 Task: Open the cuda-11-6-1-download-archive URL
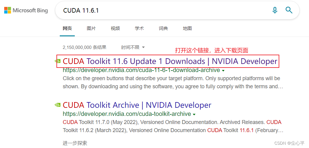point(141,70)
